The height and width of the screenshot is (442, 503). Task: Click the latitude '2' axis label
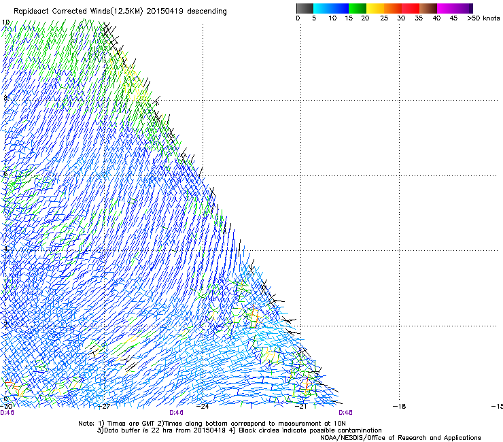coord(5,324)
